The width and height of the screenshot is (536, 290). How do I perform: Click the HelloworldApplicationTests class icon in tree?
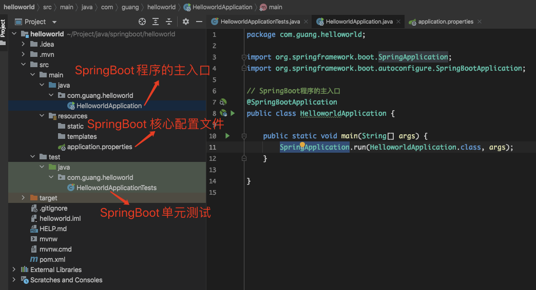point(71,188)
